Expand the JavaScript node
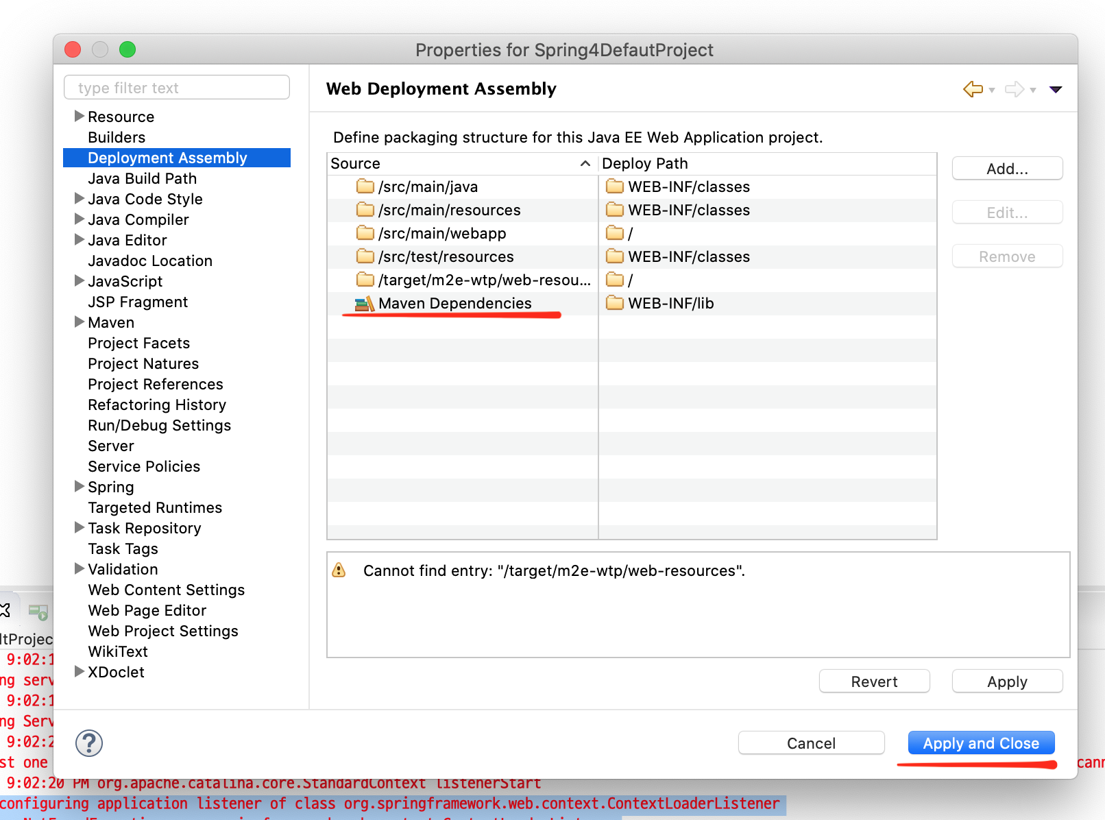The height and width of the screenshot is (820, 1105). click(x=79, y=280)
